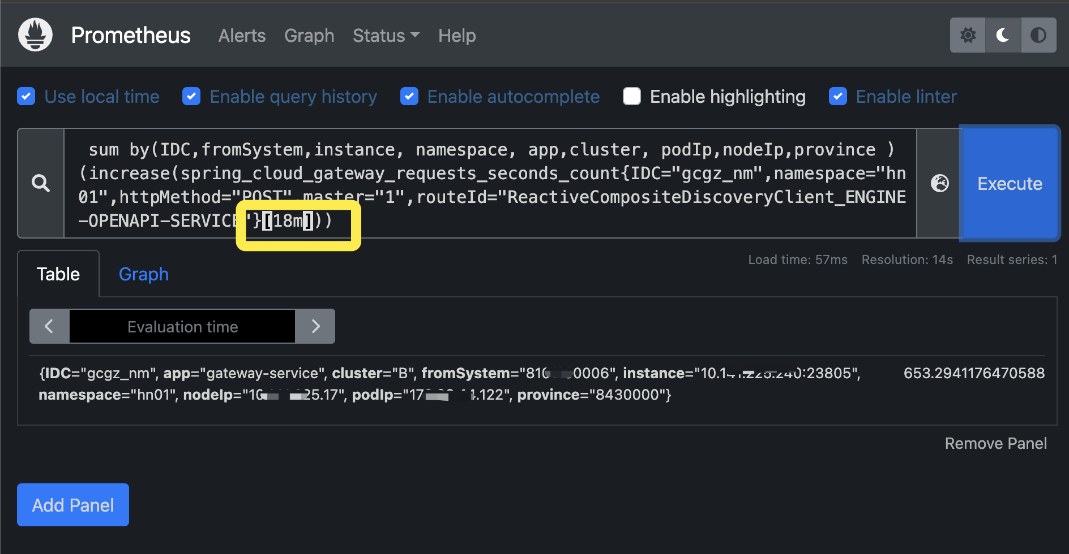
Task: Click Enable highlighting label
Action: [x=728, y=97]
